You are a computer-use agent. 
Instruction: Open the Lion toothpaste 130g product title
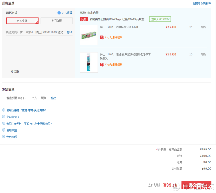119,27
